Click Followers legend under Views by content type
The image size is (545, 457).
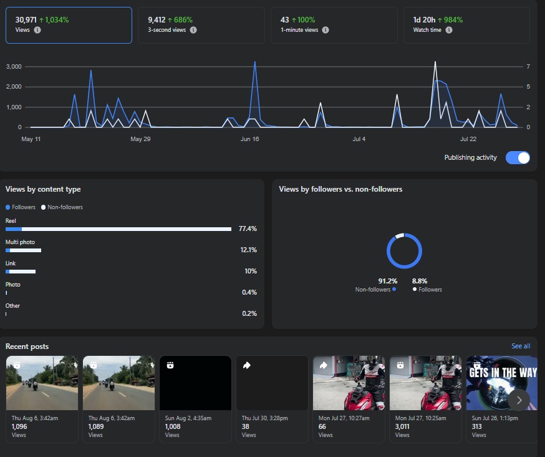click(21, 207)
